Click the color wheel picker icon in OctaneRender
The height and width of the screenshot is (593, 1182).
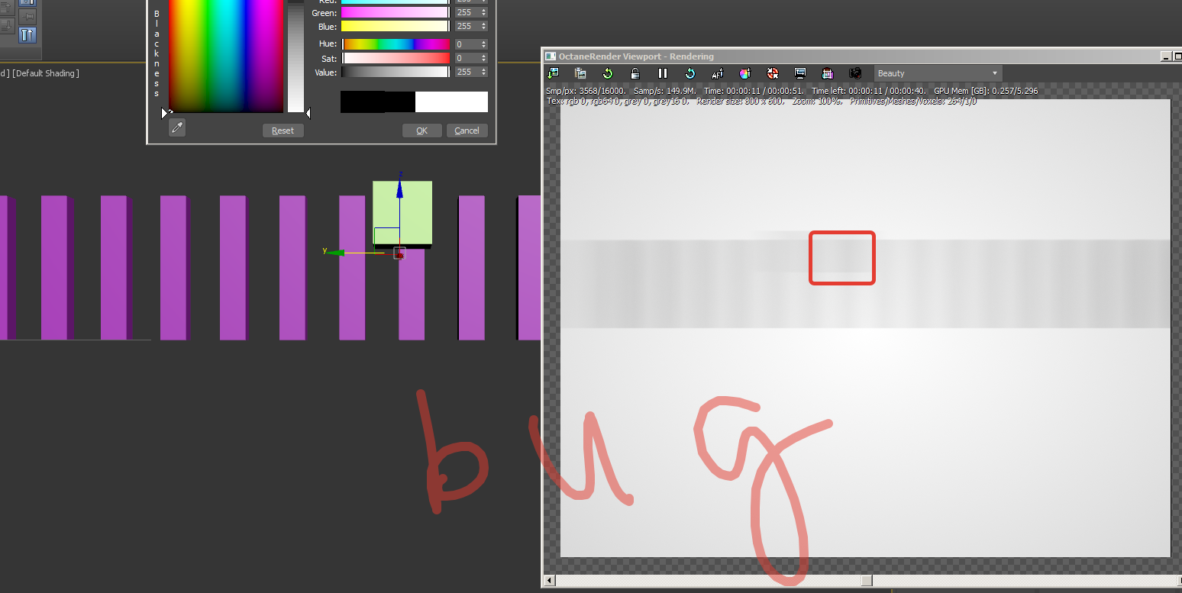click(x=745, y=73)
